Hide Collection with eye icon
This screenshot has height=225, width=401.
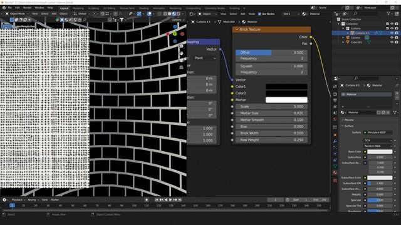(392, 24)
